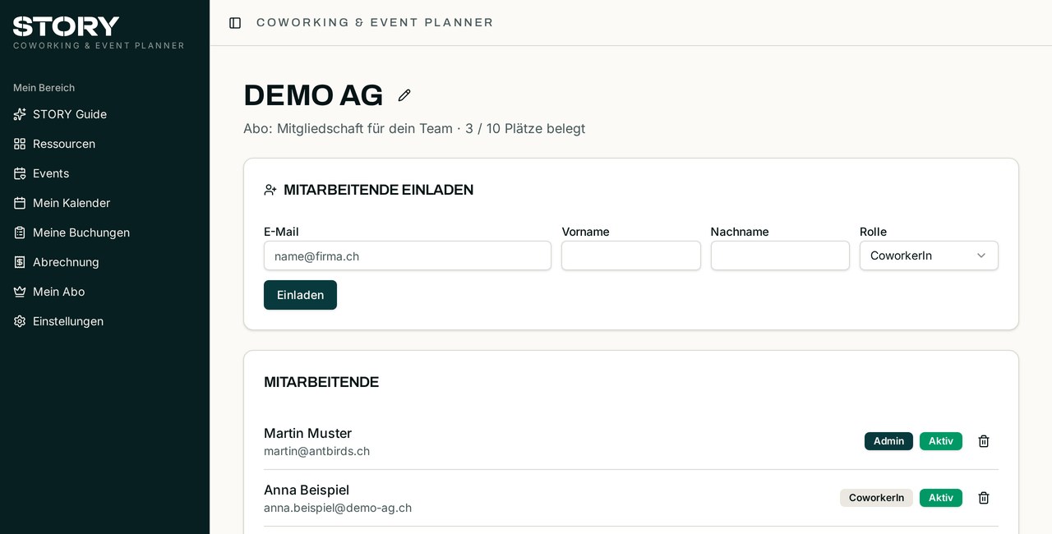Select the email martin@antbirds.ch
The height and width of the screenshot is (534, 1052).
[x=316, y=451]
